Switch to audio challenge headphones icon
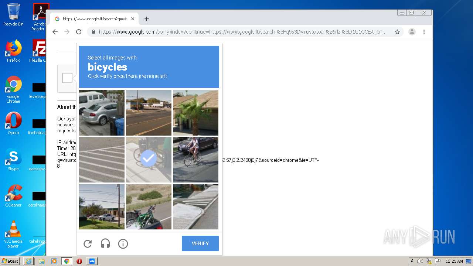The height and width of the screenshot is (266, 473). pyautogui.click(x=105, y=244)
